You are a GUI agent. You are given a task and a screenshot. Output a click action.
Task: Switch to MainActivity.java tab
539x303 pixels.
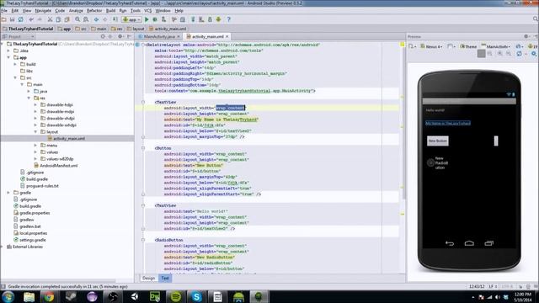[159, 36]
